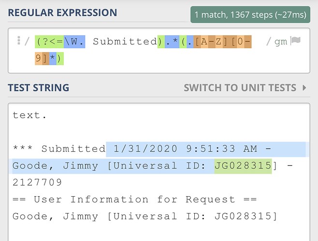Click the arrow beside Switch to Unit Tests
The image size is (318, 241).
click(304, 88)
